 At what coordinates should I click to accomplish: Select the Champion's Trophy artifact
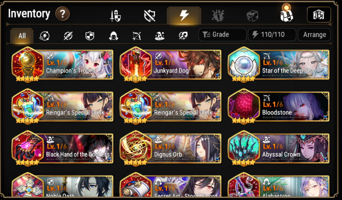[63, 64]
